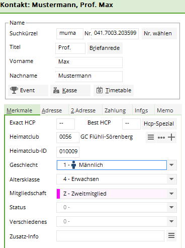The image size is (185, 248).
Task: Switch to the Zahlung tab
Action: click(115, 110)
